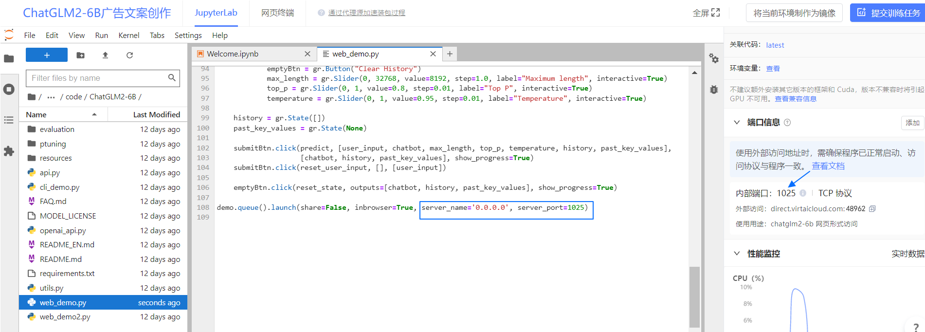
Task: Click the upload files icon
Action: 105,55
